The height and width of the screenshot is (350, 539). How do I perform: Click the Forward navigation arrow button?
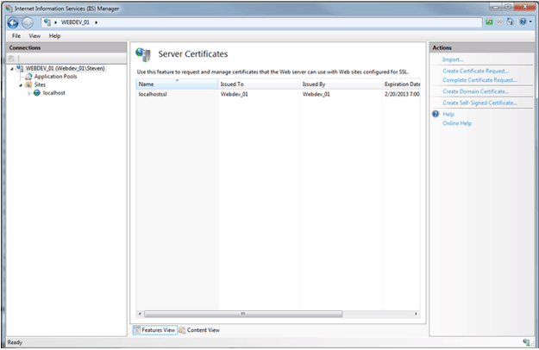28,22
